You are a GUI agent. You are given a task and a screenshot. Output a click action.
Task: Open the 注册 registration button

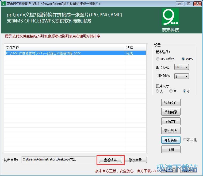click(x=171, y=149)
